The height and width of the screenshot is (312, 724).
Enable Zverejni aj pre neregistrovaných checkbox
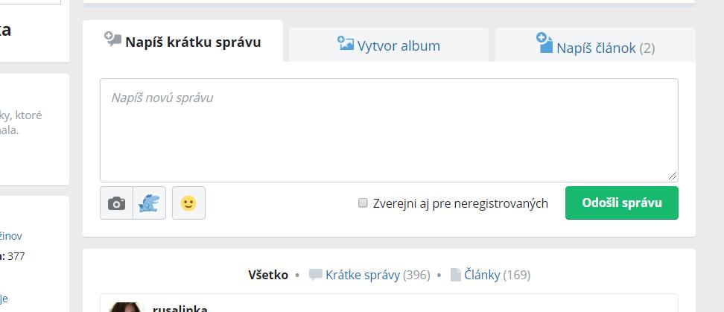coord(363,203)
